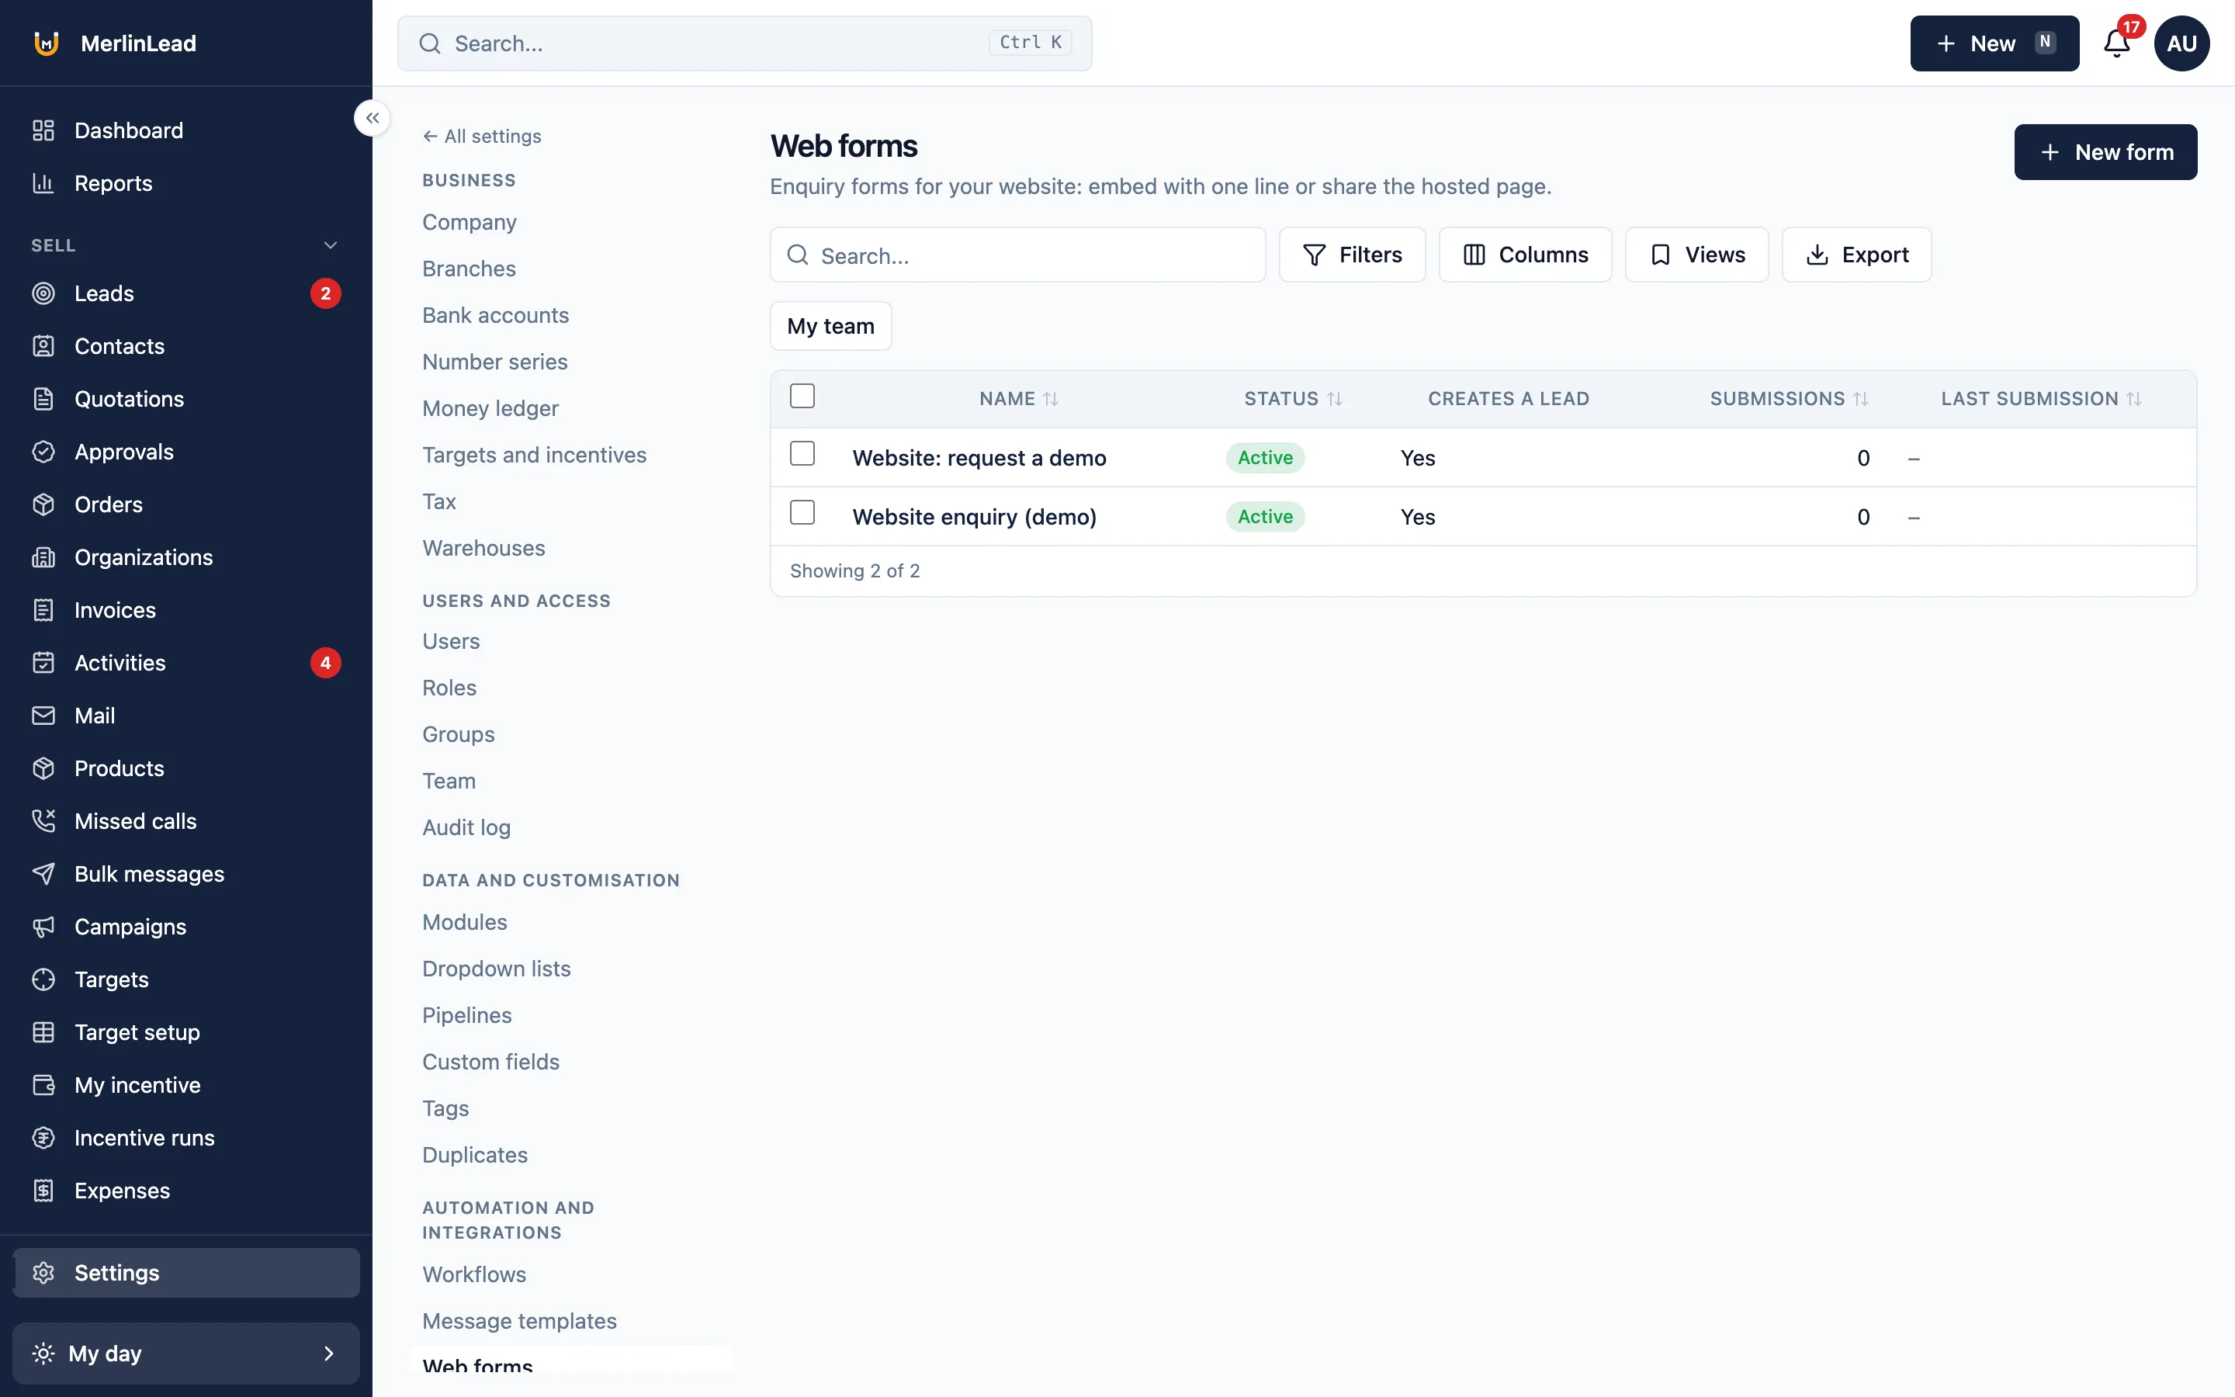Open Custom fields settings
The image size is (2235, 1397).
coord(490,1062)
